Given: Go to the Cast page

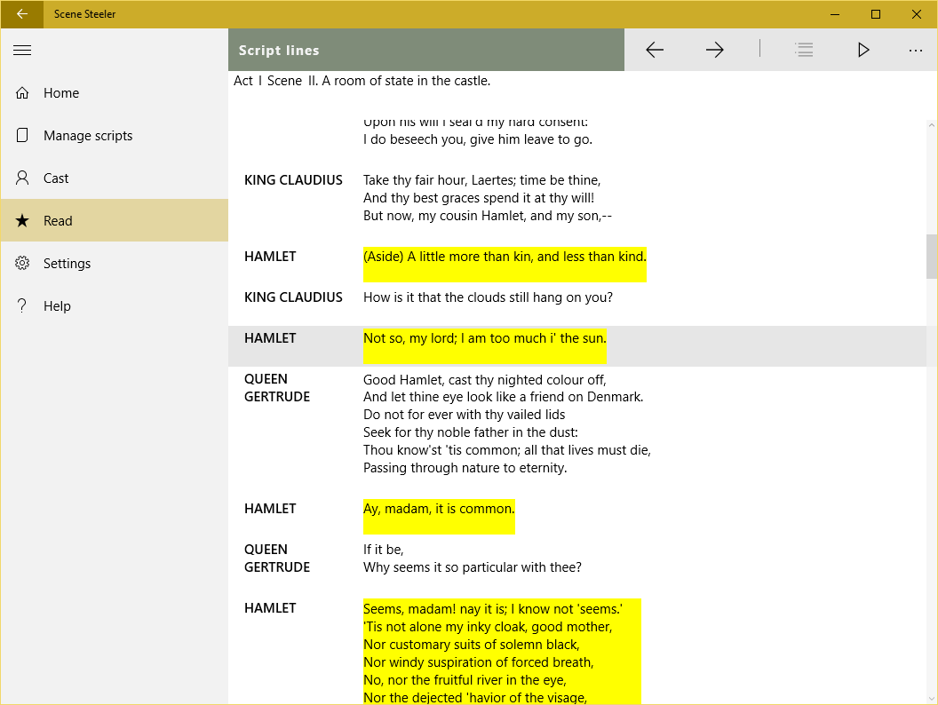Looking at the screenshot, I should click(x=115, y=178).
